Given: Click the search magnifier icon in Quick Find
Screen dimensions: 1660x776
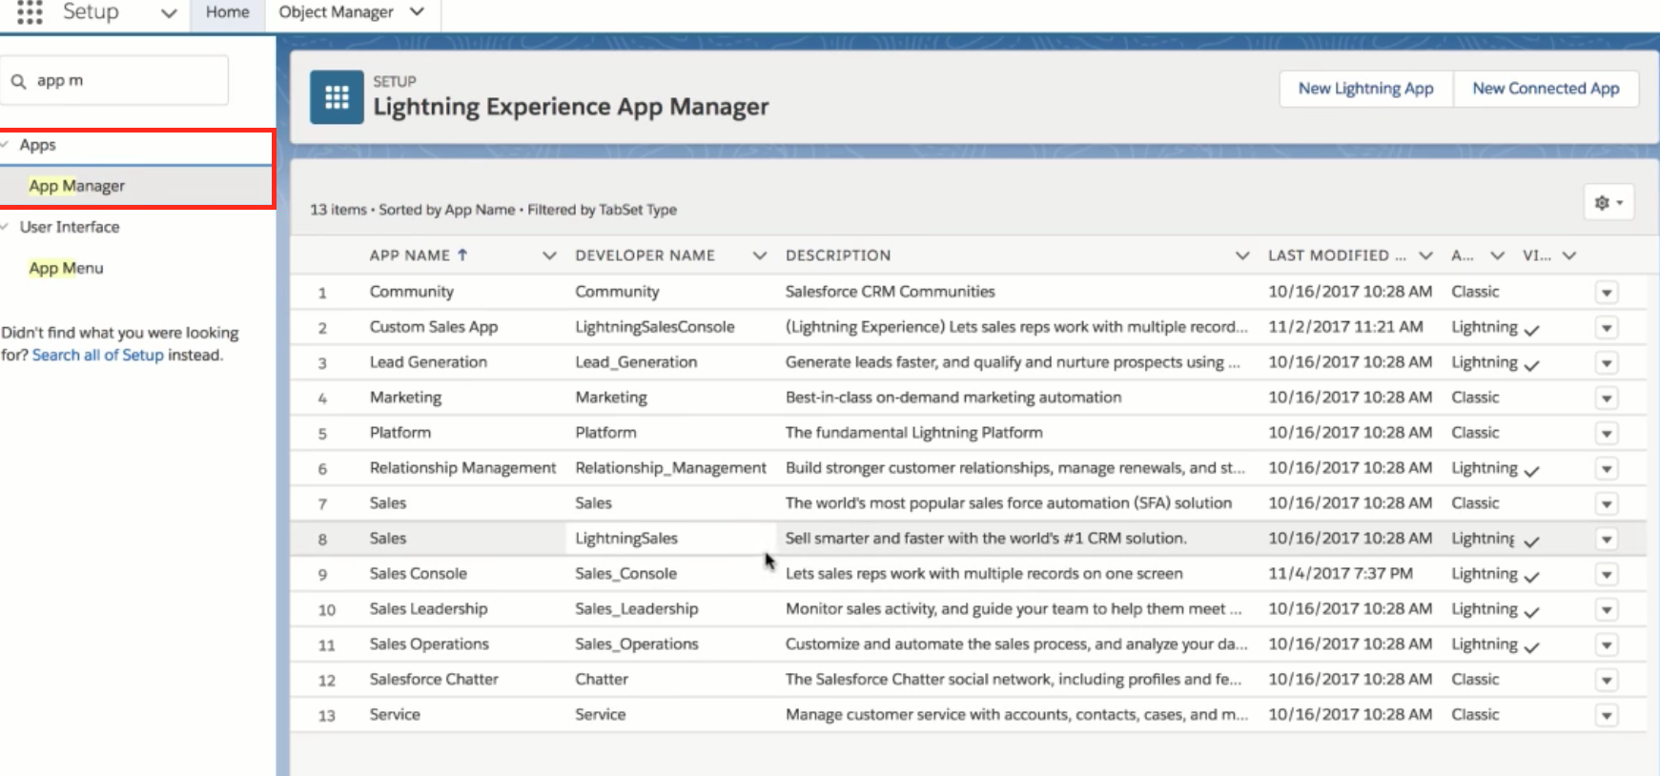Looking at the screenshot, I should (18, 81).
